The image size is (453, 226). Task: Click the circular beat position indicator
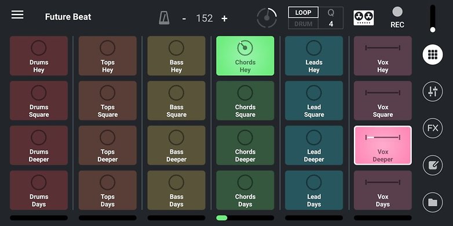pos(266,18)
